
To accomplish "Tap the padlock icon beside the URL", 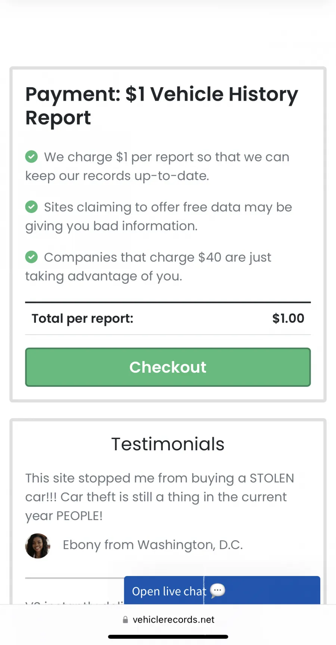I will click(x=125, y=620).
